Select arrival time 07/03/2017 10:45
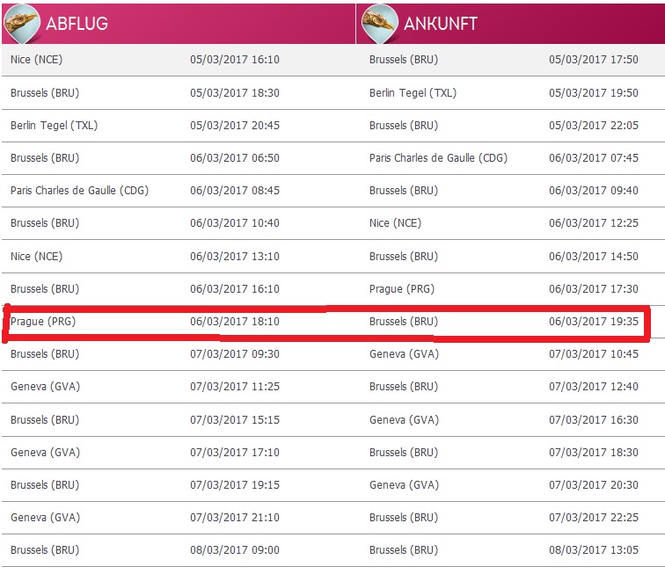Image resolution: width=665 pixels, height=574 pixels. [594, 354]
